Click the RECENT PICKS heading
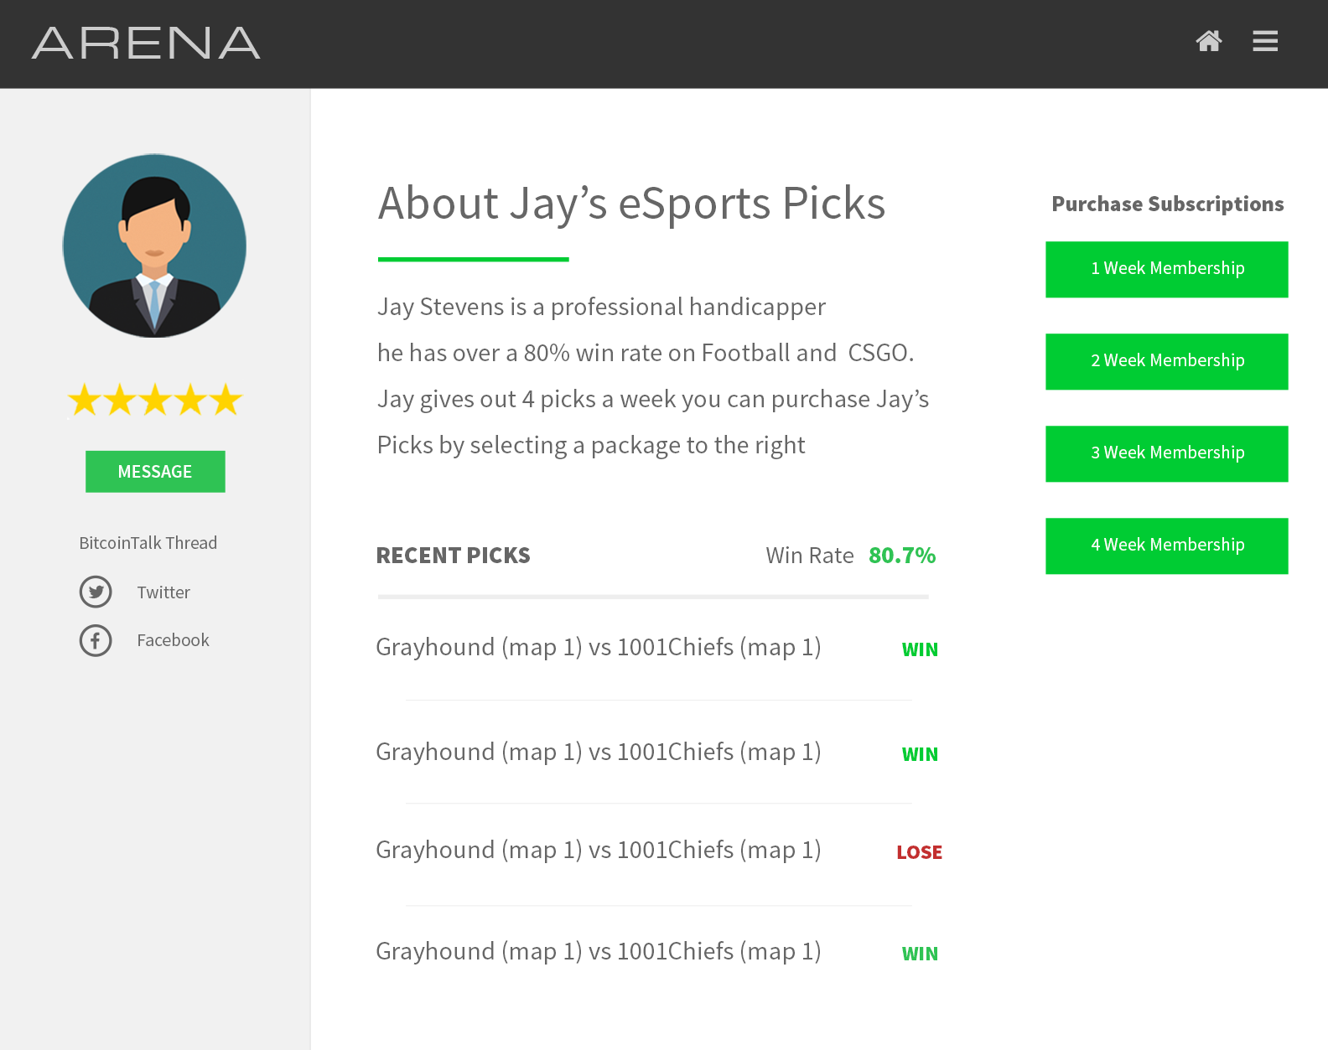The height and width of the screenshot is (1050, 1328). pos(453,556)
